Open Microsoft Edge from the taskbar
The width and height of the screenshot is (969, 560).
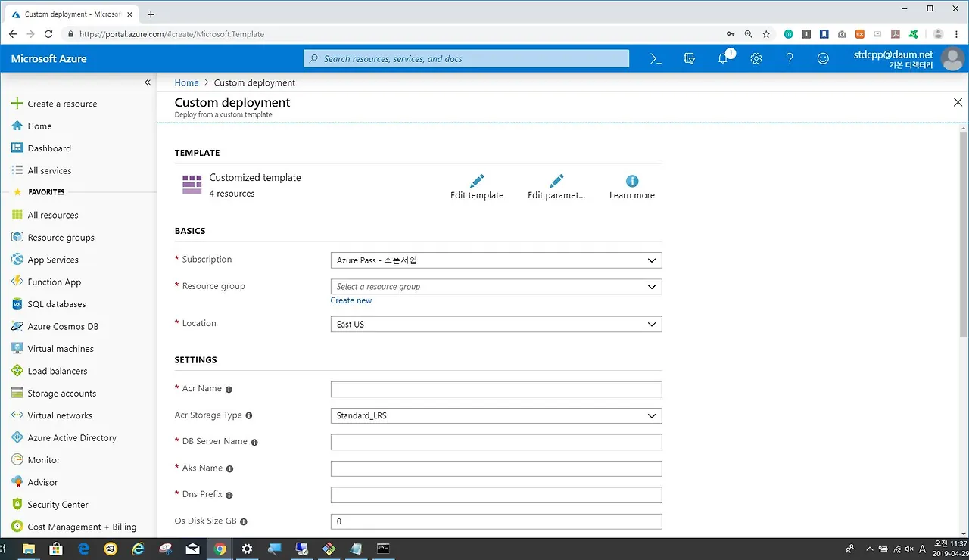point(83,549)
